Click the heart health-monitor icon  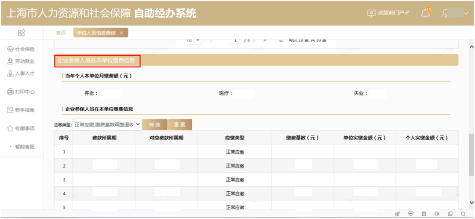(411, 214)
